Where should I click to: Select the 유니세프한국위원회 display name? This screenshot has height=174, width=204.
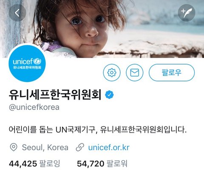pos(55,95)
